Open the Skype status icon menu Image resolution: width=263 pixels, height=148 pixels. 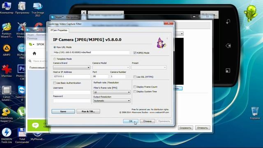coord(31,44)
